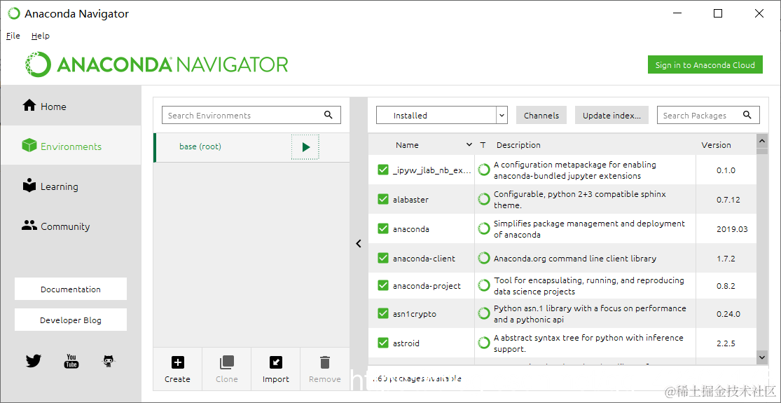Click the Search Environments magnifier icon

(x=329, y=114)
